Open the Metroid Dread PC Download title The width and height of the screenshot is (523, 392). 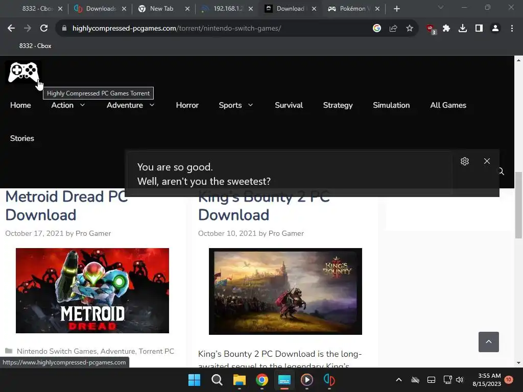tap(67, 206)
